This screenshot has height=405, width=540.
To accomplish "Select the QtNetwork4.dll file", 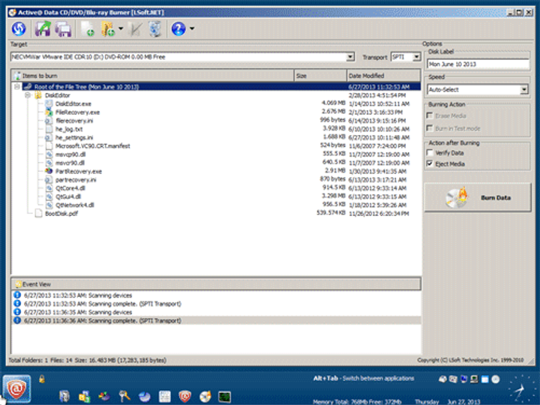I will (x=75, y=205).
